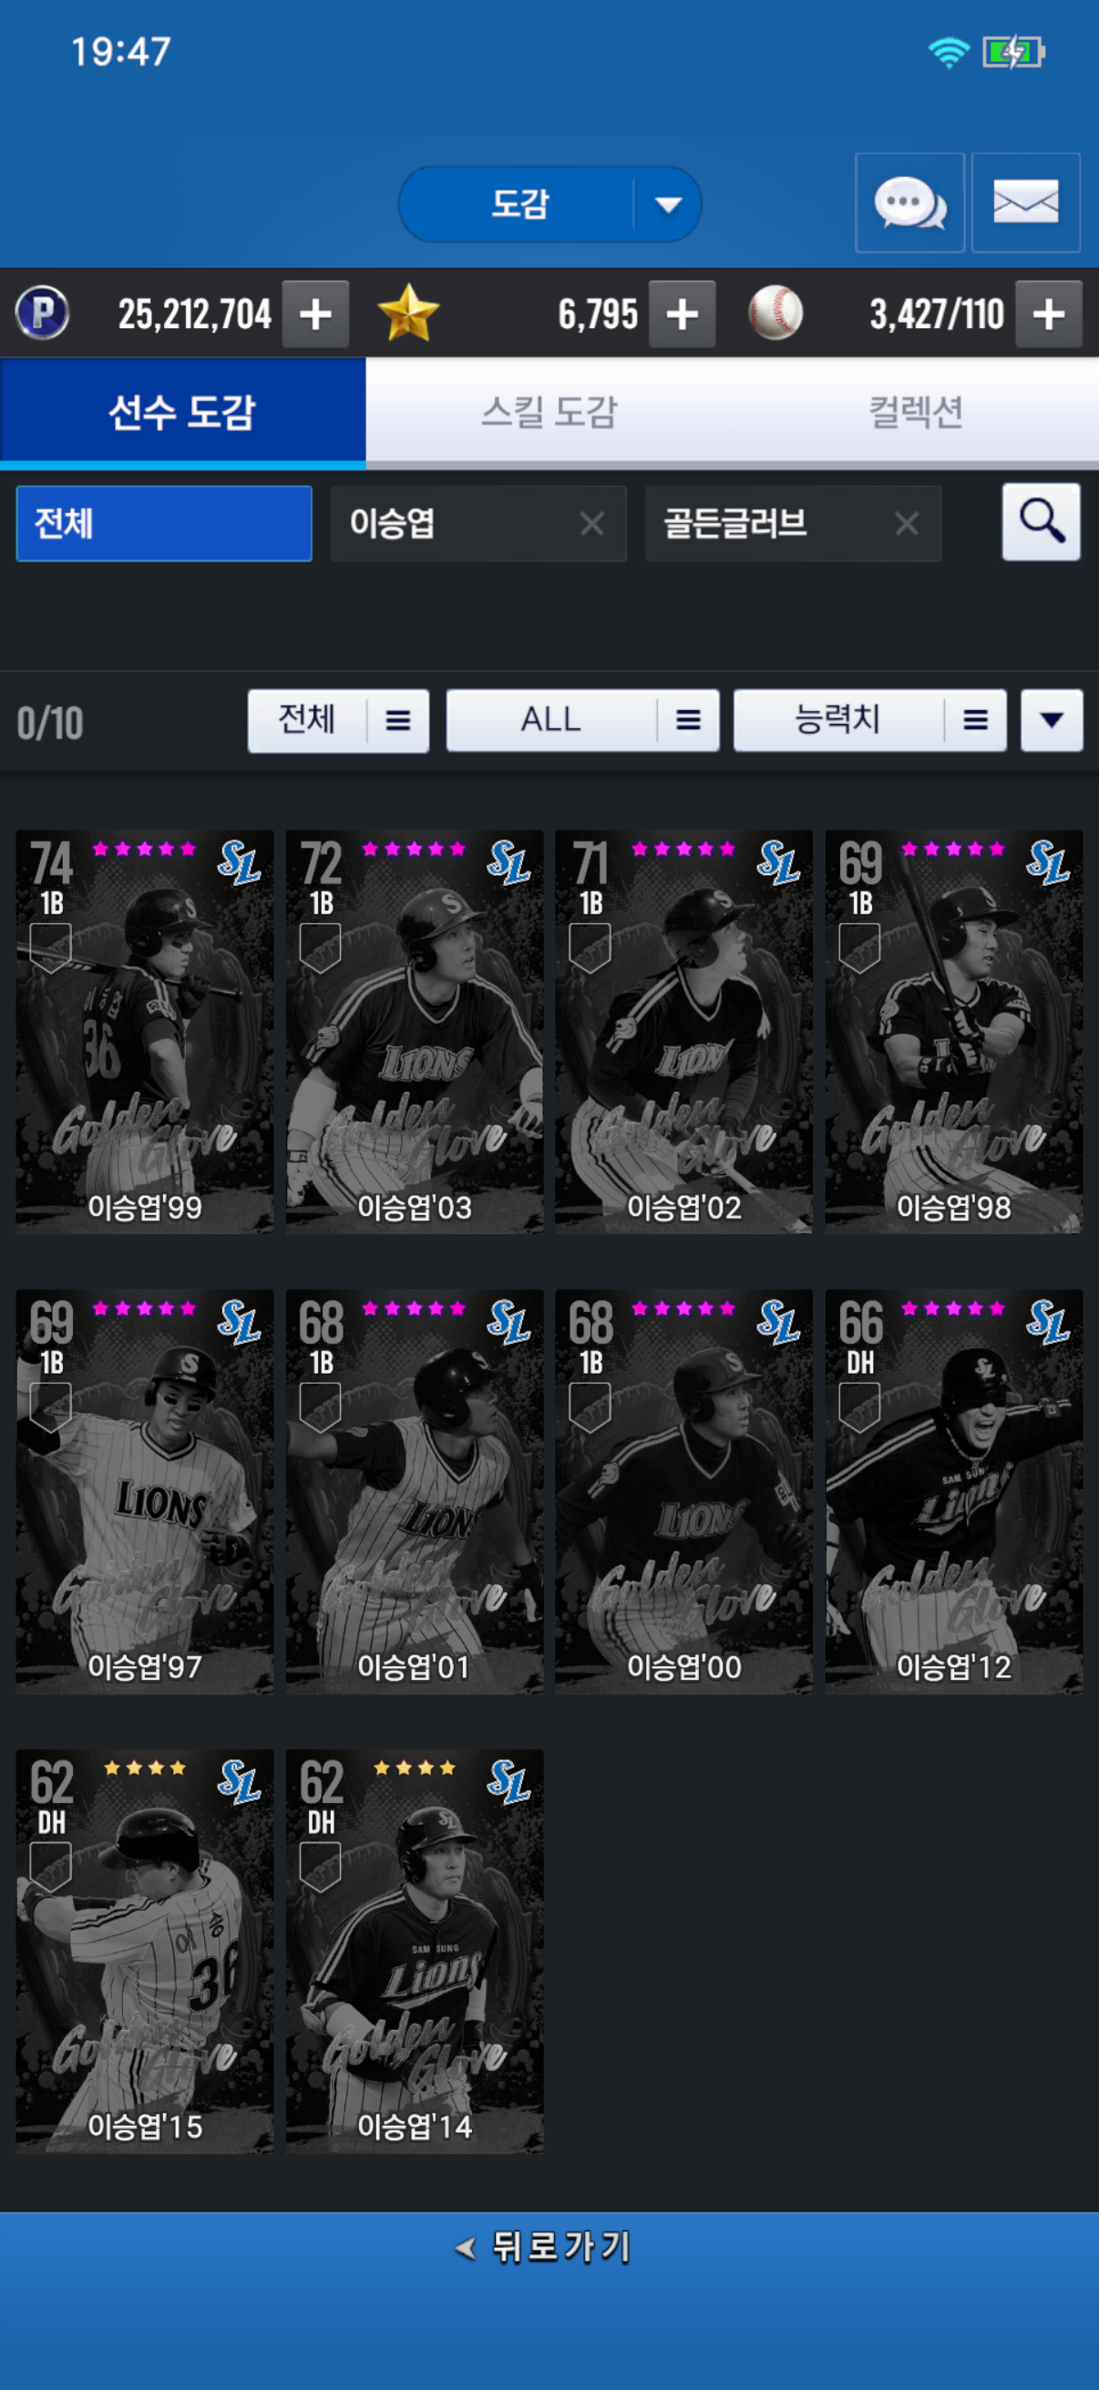The image size is (1099, 2390).
Task: Add more gold stars with plus
Action: [x=682, y=314]
